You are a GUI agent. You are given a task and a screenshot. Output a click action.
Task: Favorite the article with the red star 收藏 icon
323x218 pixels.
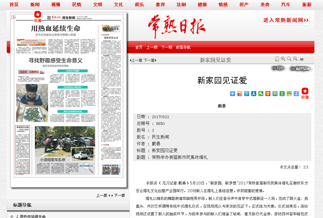coord(305,93)
